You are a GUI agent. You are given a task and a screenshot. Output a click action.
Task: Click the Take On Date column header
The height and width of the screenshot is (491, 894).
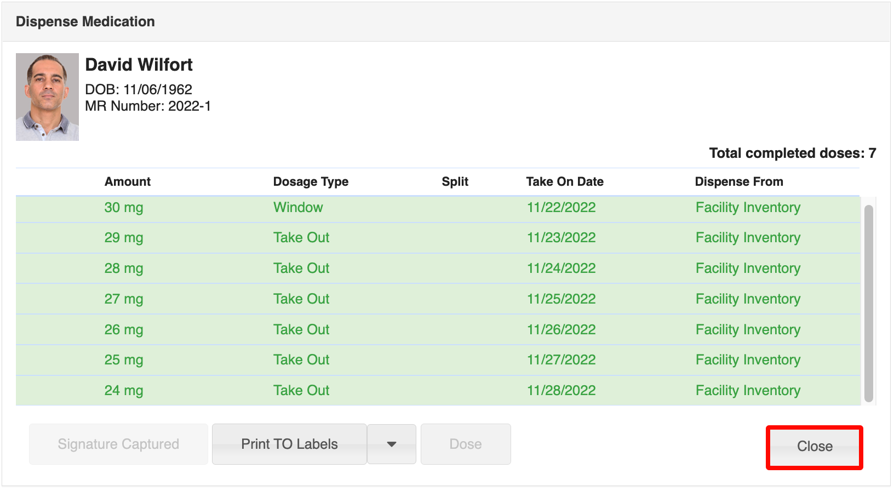[565, 182]
